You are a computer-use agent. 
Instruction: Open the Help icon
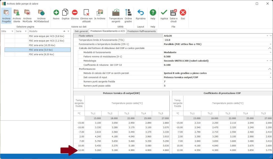[153, 12]
